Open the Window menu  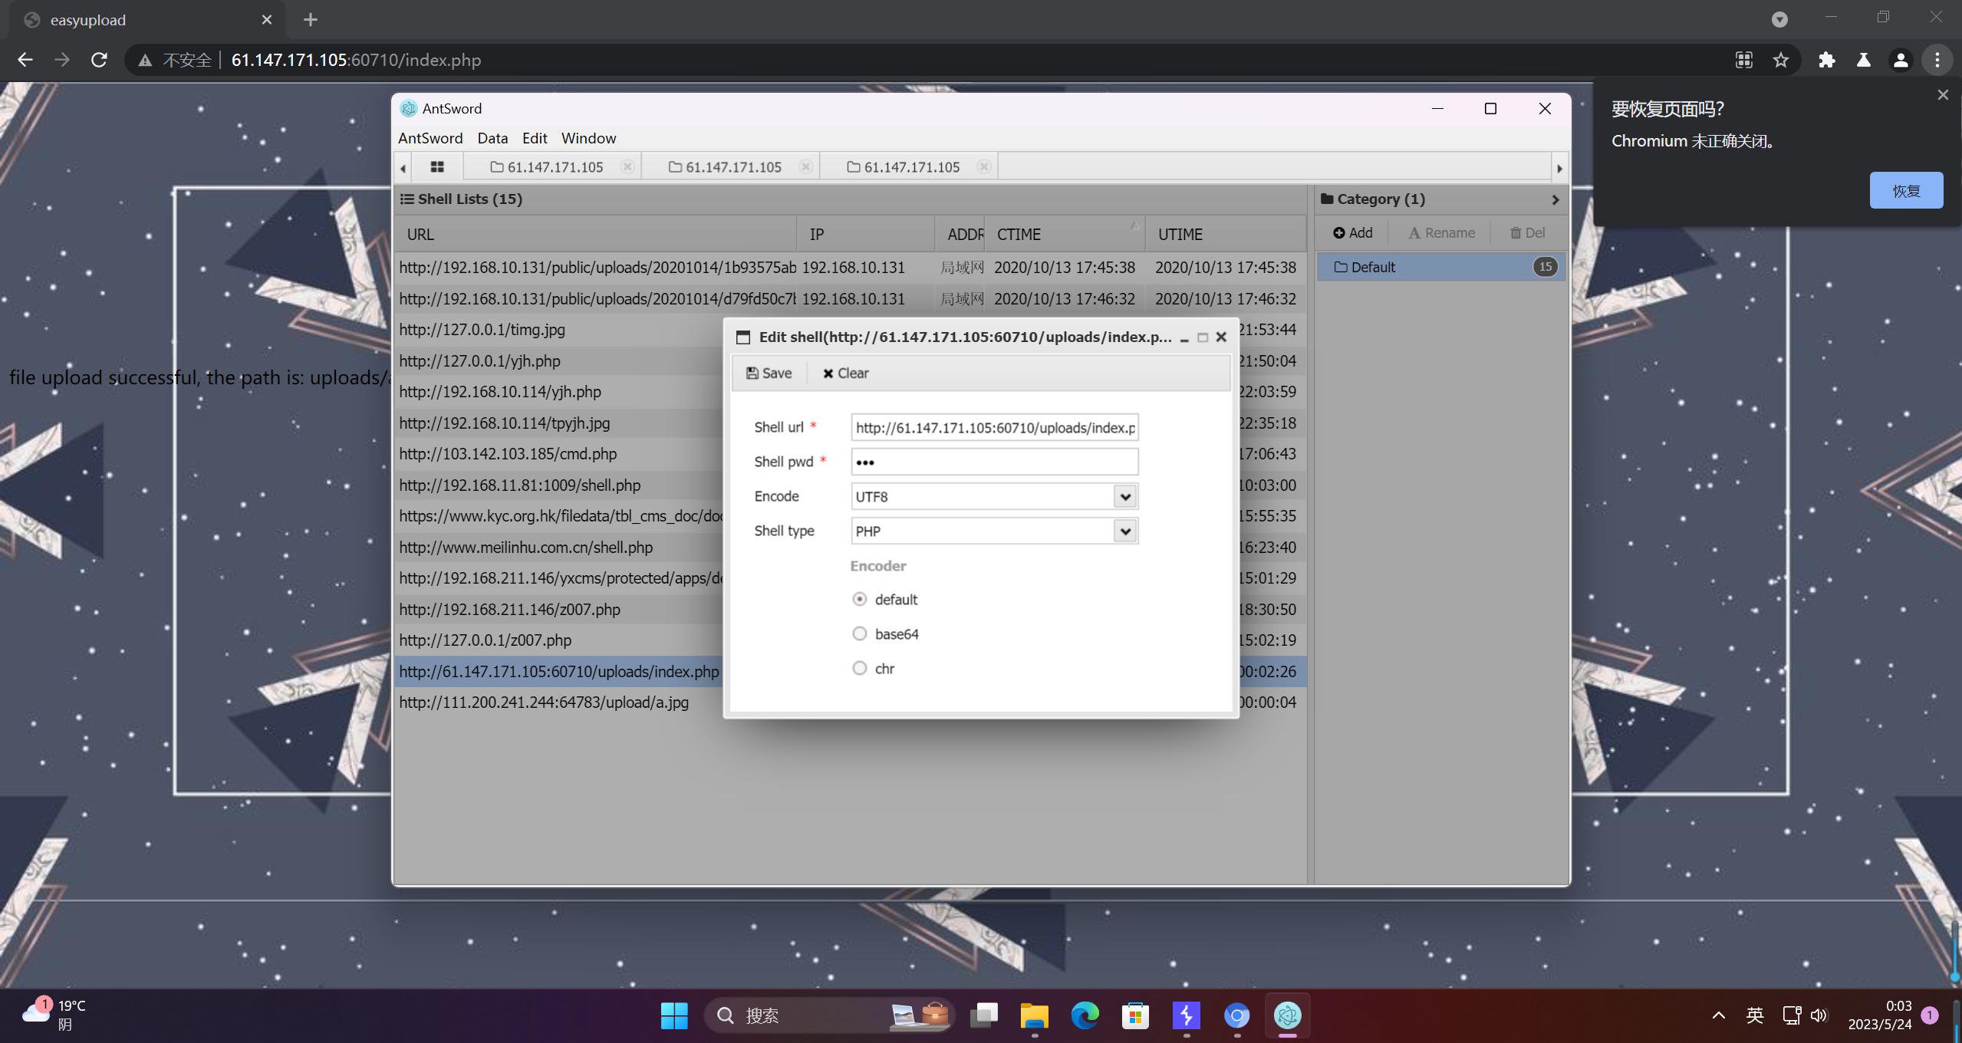(x=588, y=138)
